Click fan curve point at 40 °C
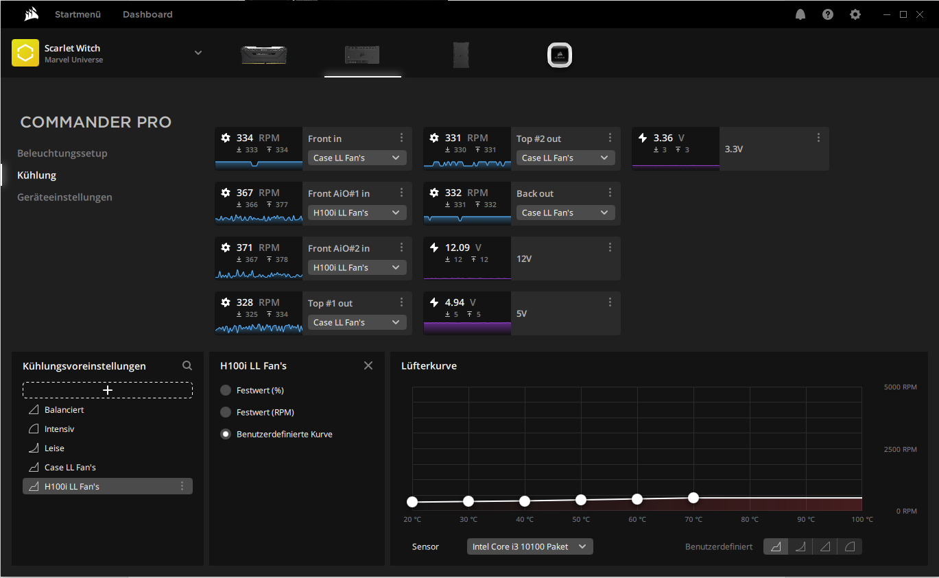The height and width of the screenshot is (578, 939). 525,501
